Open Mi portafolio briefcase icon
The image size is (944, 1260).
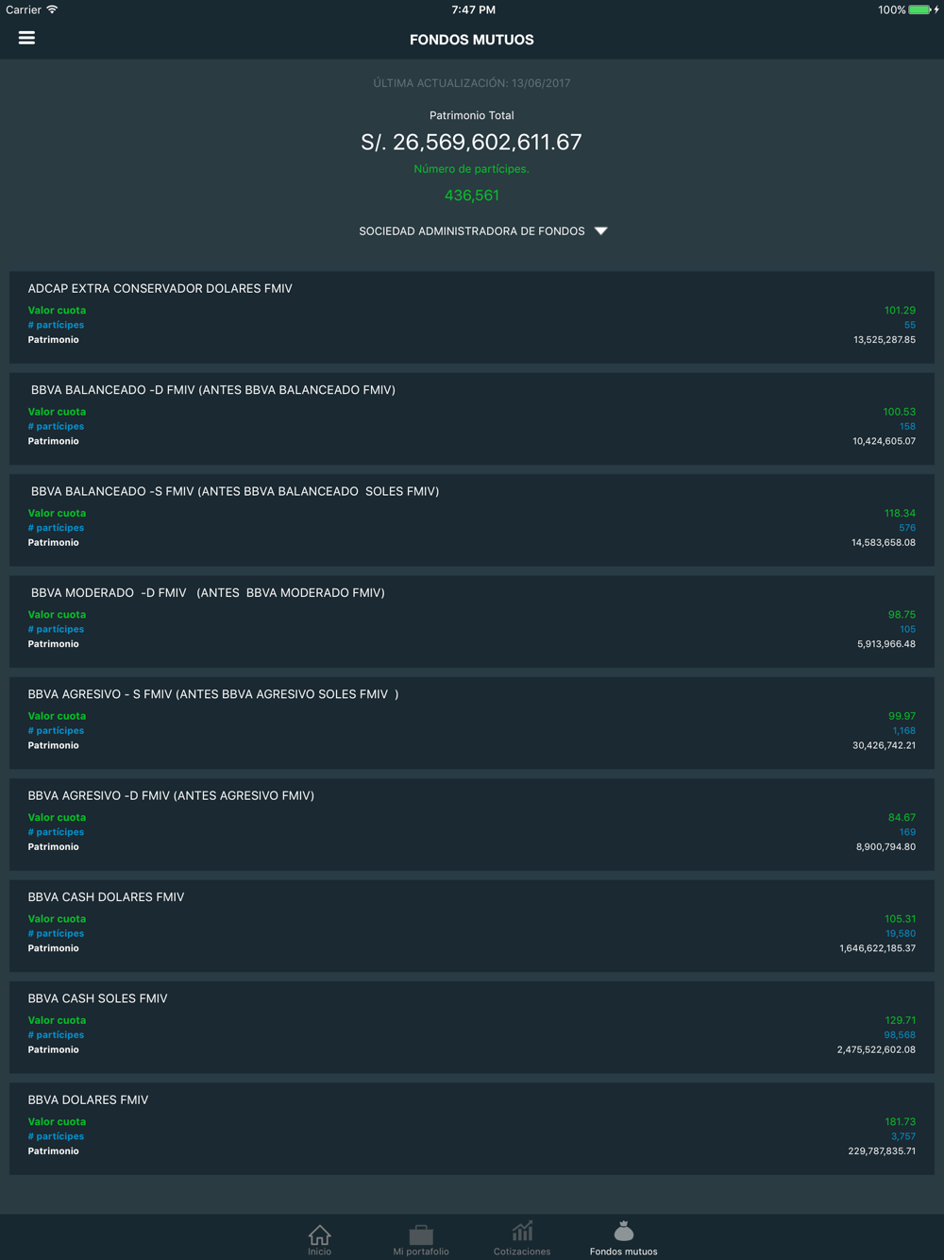[421, 1234]
